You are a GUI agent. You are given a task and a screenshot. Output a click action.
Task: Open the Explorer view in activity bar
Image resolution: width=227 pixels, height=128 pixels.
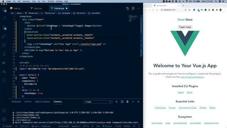click(x=4, y=10)
